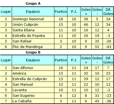Click the Dif. Goles header in Grupo B
The image size is (114, 104).
[x=108, y=60]
